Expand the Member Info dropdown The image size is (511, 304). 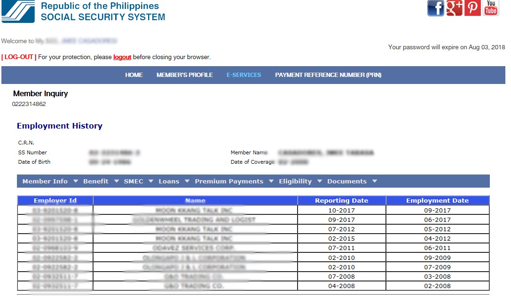pos(45,181)
